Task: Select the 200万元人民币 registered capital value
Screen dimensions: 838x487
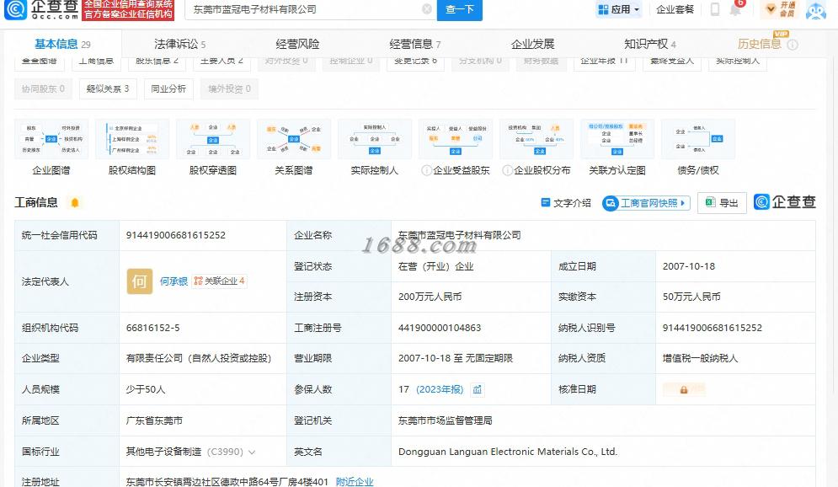Action: pyautogui.click(x=430, y=297)
